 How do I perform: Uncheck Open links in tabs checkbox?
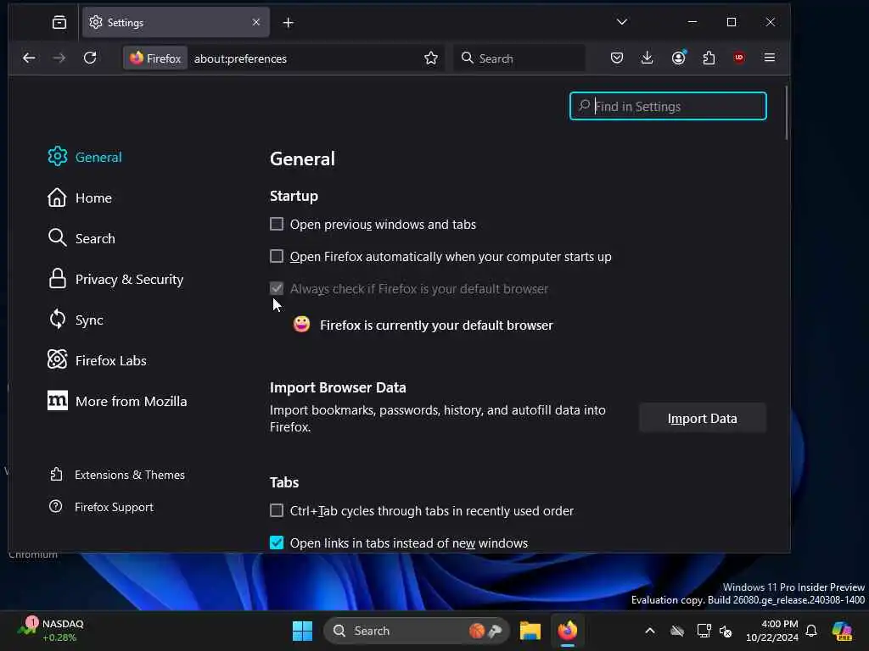click(x=277, y=542)
